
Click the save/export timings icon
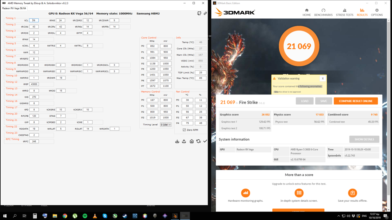tap(184, 141)
